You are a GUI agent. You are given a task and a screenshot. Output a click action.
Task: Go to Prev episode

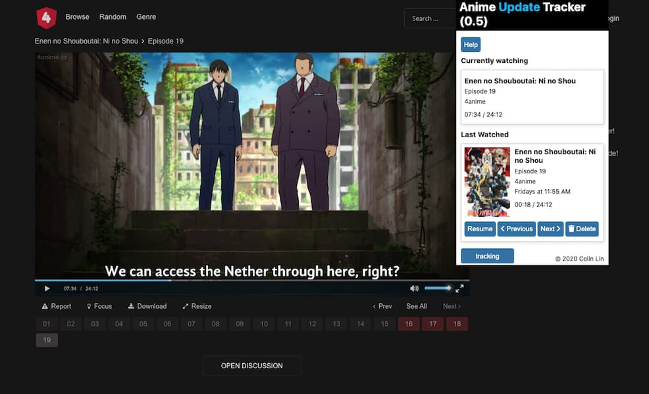point(382,306)
